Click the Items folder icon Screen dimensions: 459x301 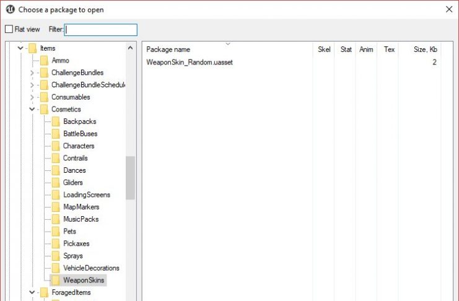click(x=32, y=48)
